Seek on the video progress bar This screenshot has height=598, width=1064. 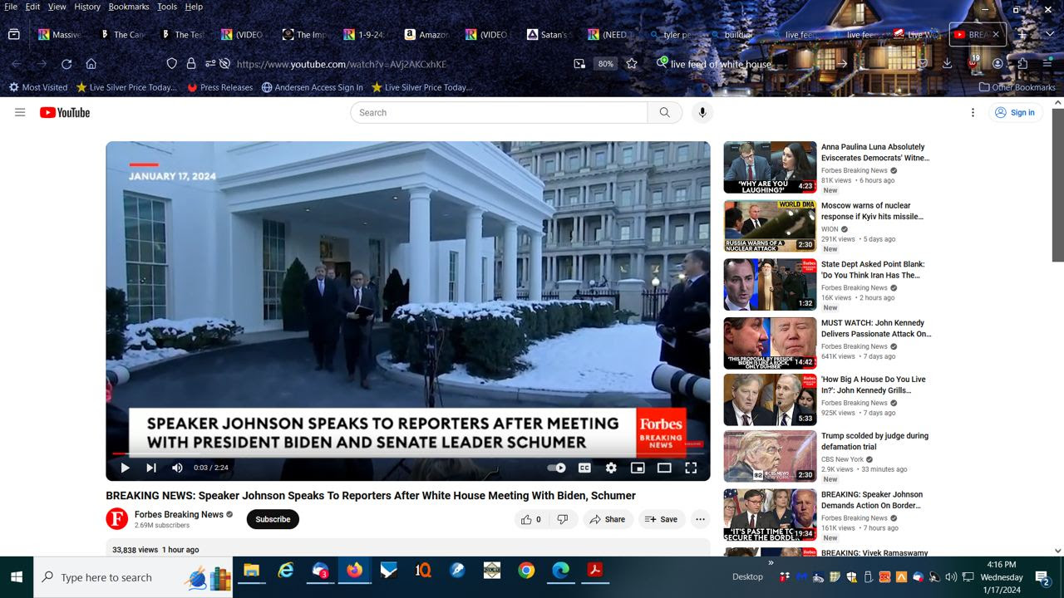coord(408,453)
